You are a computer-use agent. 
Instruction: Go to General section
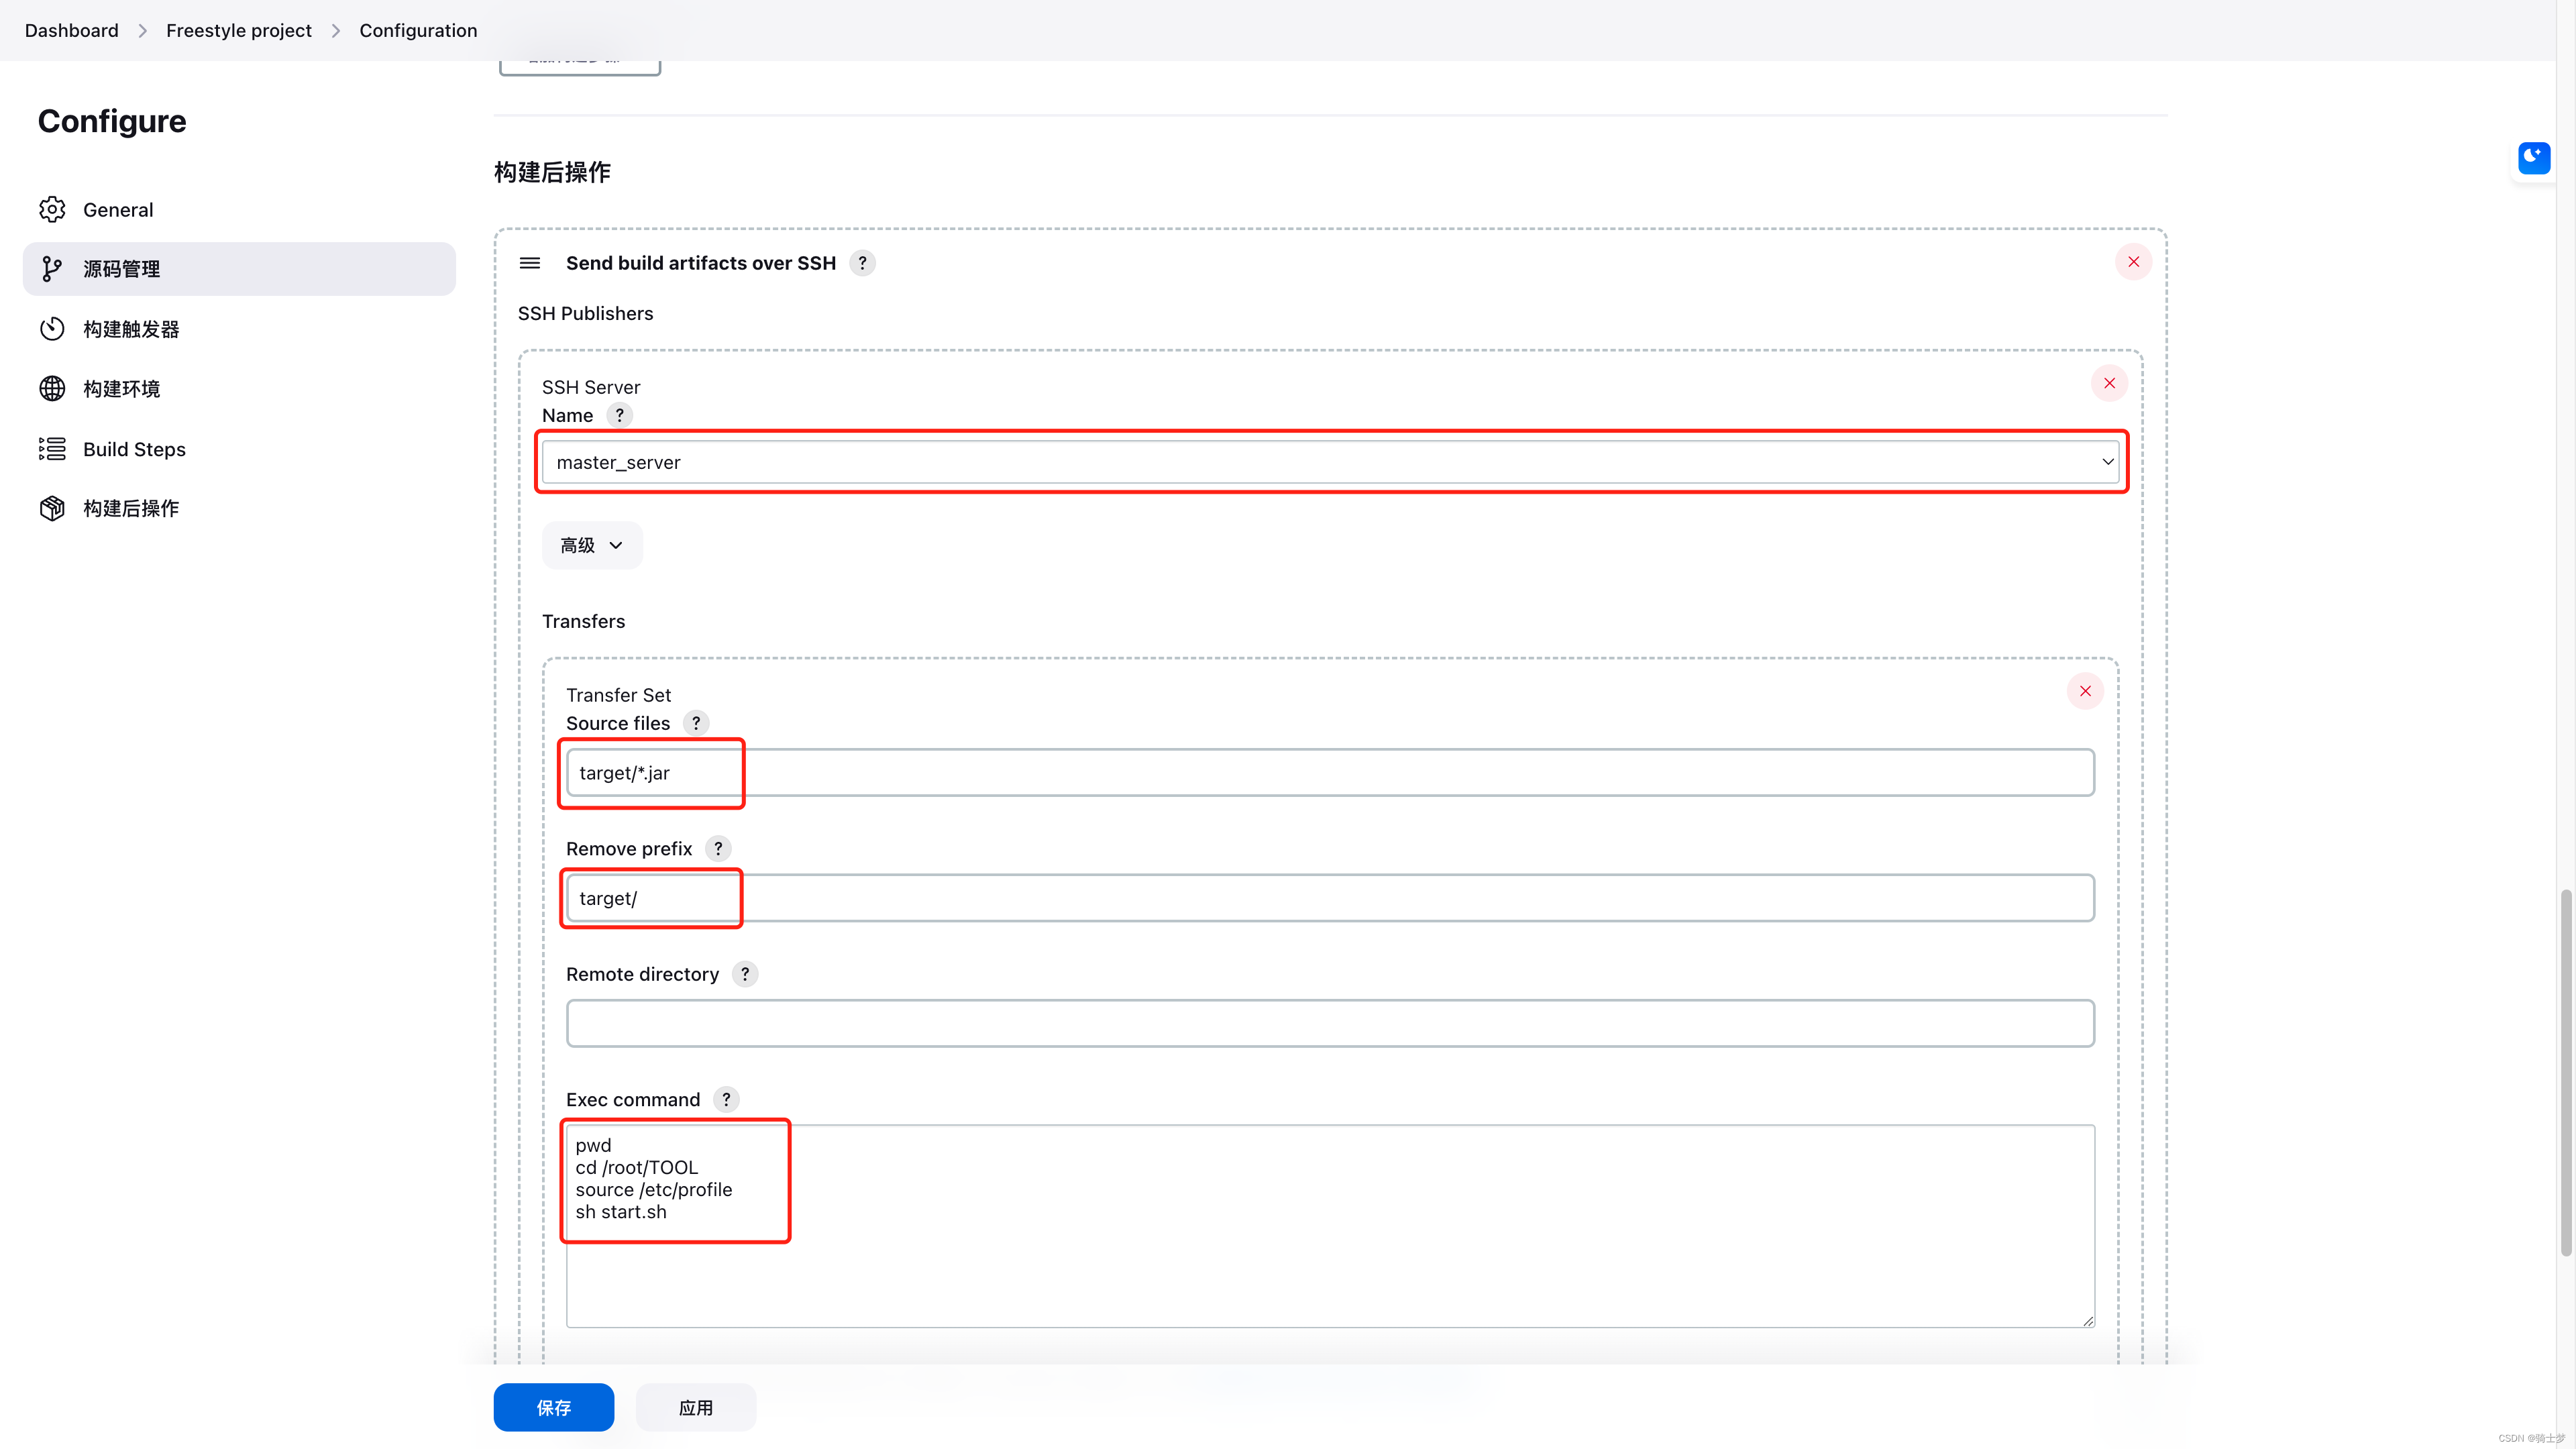(x=239, y=209)
